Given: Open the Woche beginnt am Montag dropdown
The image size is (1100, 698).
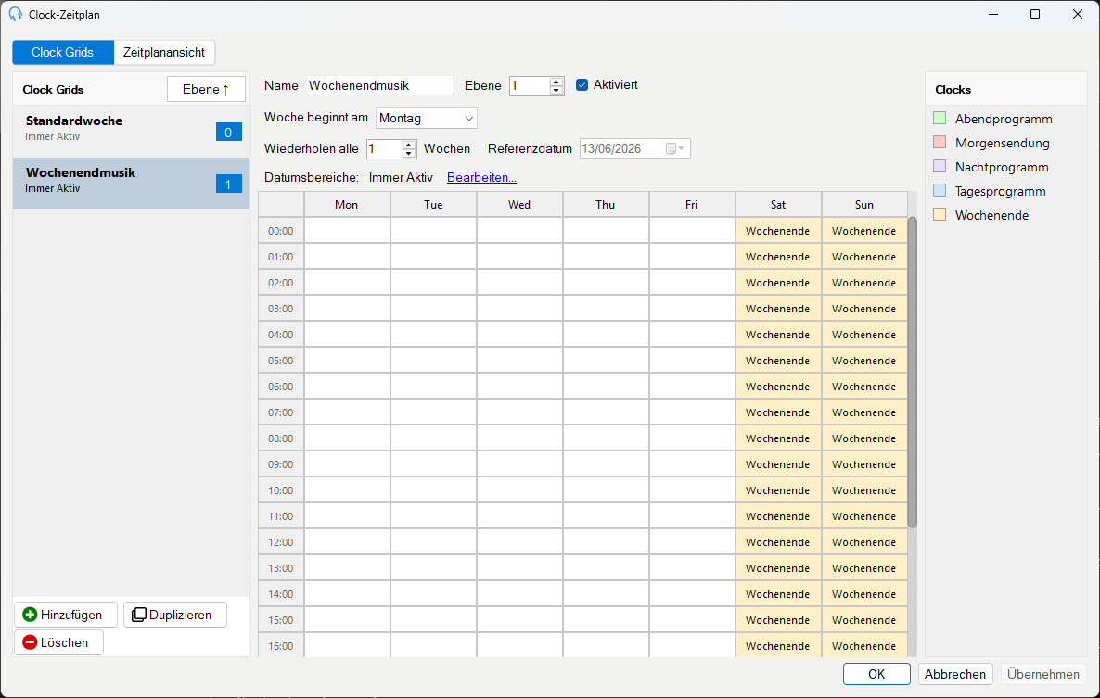Looking at the screenshot, I should coord(427,118).
